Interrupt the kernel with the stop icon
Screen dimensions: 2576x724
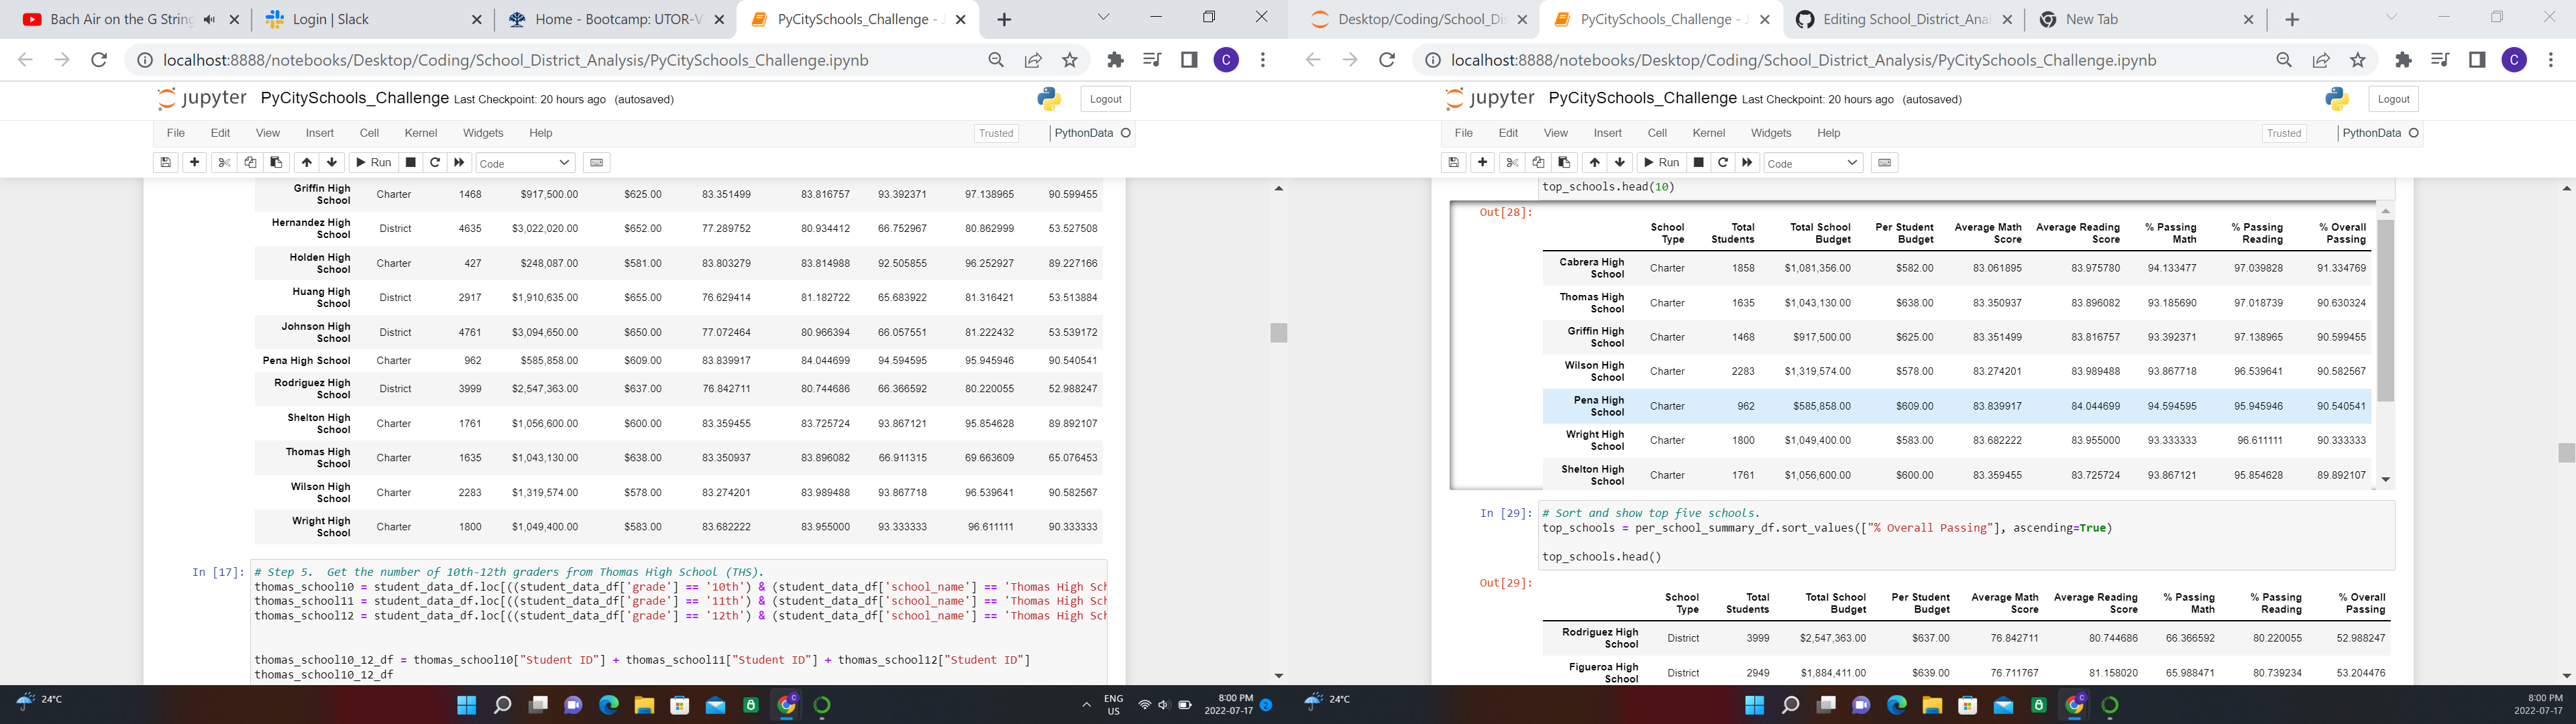click(410, 162)
